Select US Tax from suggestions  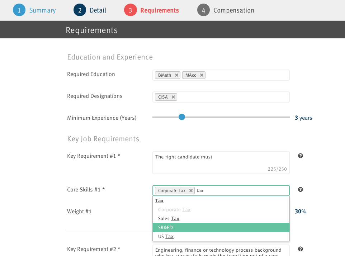[221, 236]
